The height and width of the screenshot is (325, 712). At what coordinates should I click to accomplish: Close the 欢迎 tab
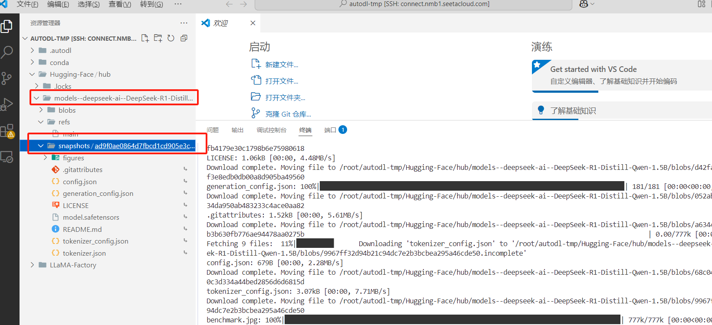click(253, 23)
